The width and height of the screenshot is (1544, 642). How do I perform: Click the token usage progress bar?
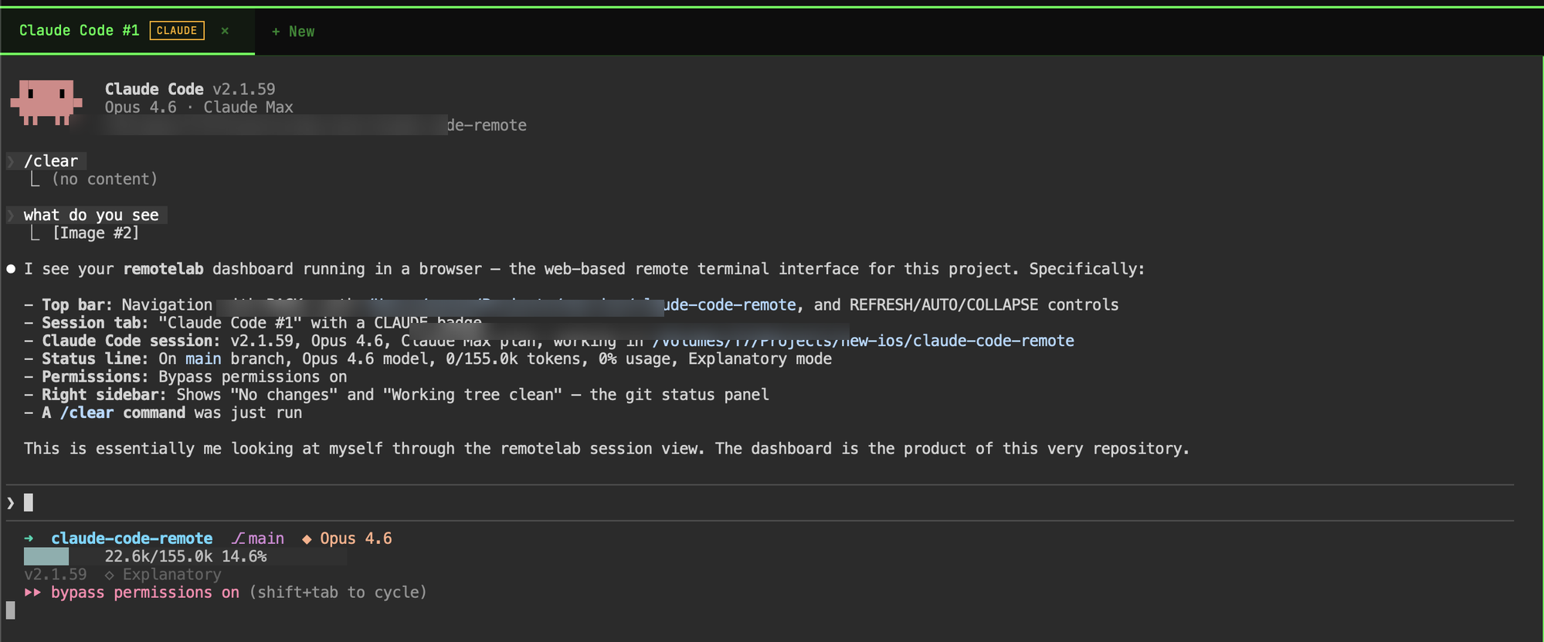46,556
